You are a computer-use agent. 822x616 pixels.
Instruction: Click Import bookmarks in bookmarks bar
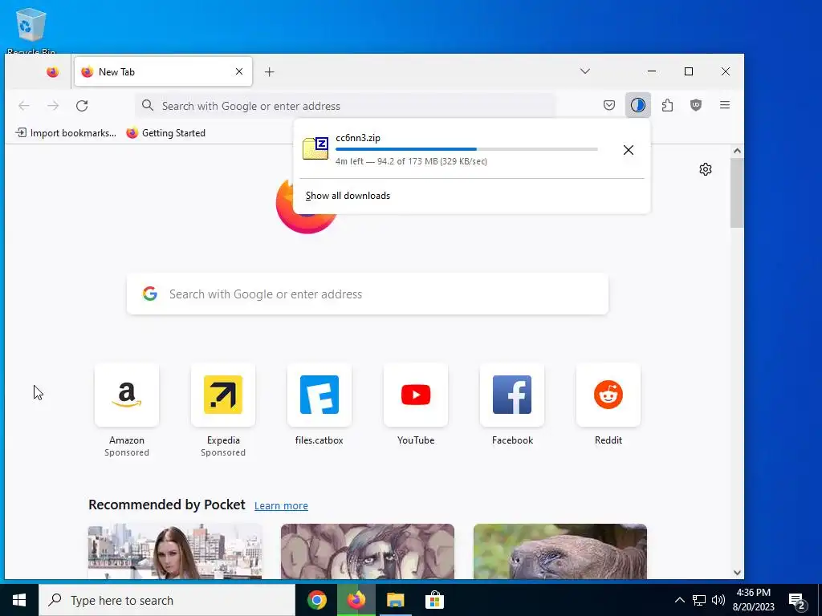coord(66,133)
